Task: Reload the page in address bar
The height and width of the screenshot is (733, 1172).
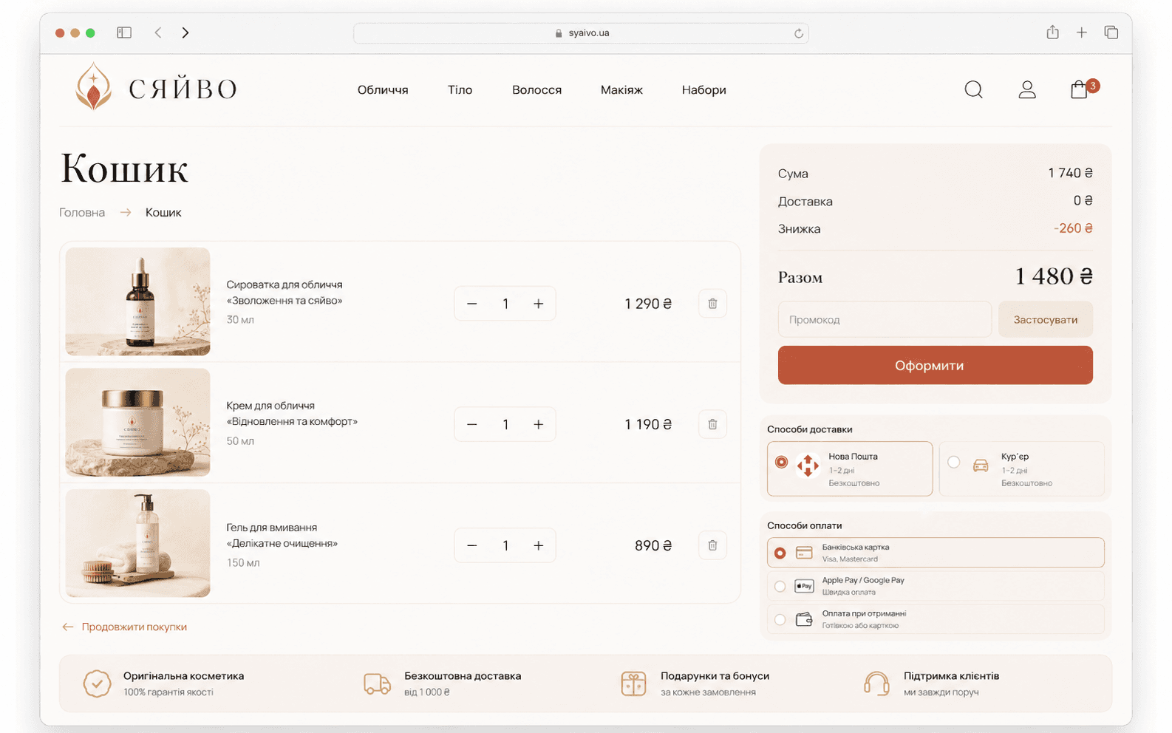Action: coord(799,33)
